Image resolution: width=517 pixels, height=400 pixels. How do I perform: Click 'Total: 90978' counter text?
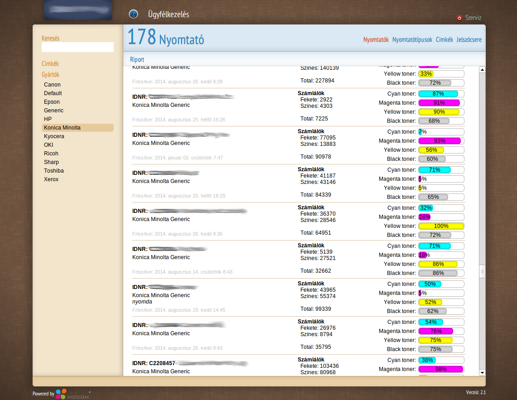point(315,157)
